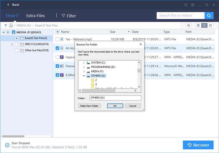Check the hayoul file checkbox
Viewport: 219px width, 153px height.
click(57, 57)
